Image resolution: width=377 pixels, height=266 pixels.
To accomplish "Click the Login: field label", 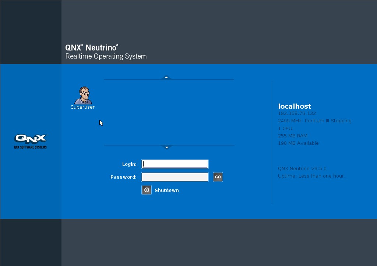I will [x=129, y=164].
